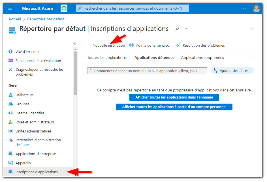Select the Applications détenues tab
The image size is (267, 182).
[154, 57]
